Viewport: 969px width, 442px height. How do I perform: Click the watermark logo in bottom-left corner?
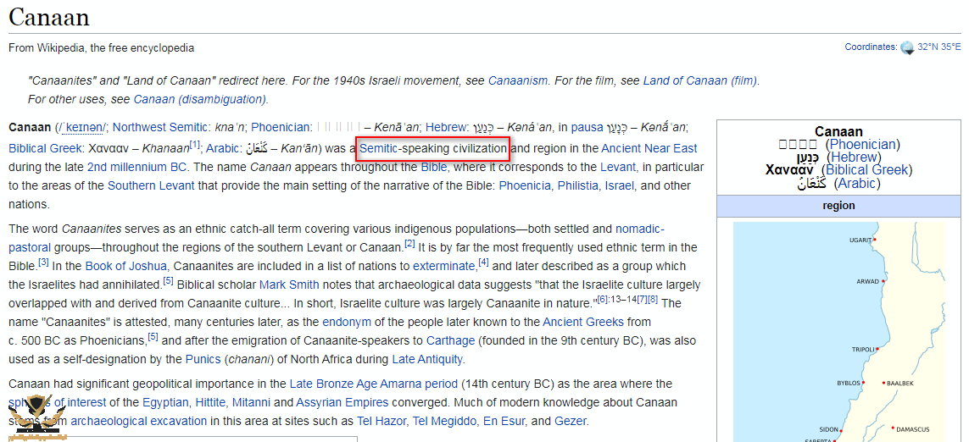[36, 417]
